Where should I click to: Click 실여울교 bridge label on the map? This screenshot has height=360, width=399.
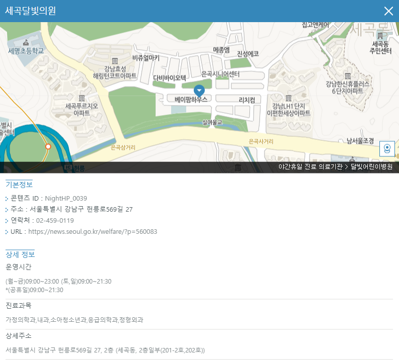tap(212, 122)
